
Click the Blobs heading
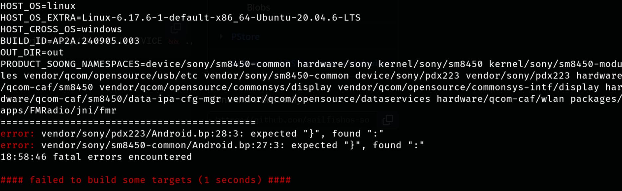pyautogui.click(x=259, y=7)
